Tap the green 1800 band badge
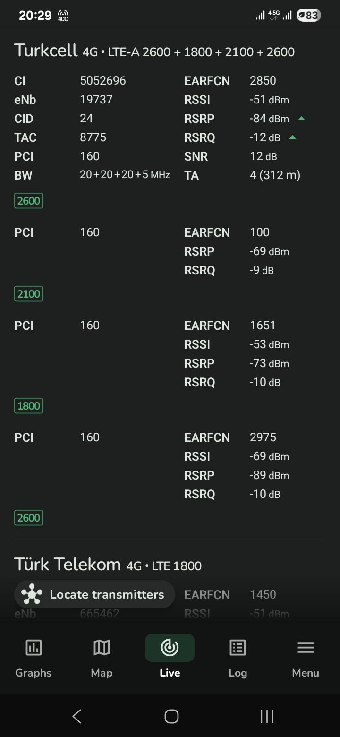Screen dimensions: 340x737 click(29, 406)
